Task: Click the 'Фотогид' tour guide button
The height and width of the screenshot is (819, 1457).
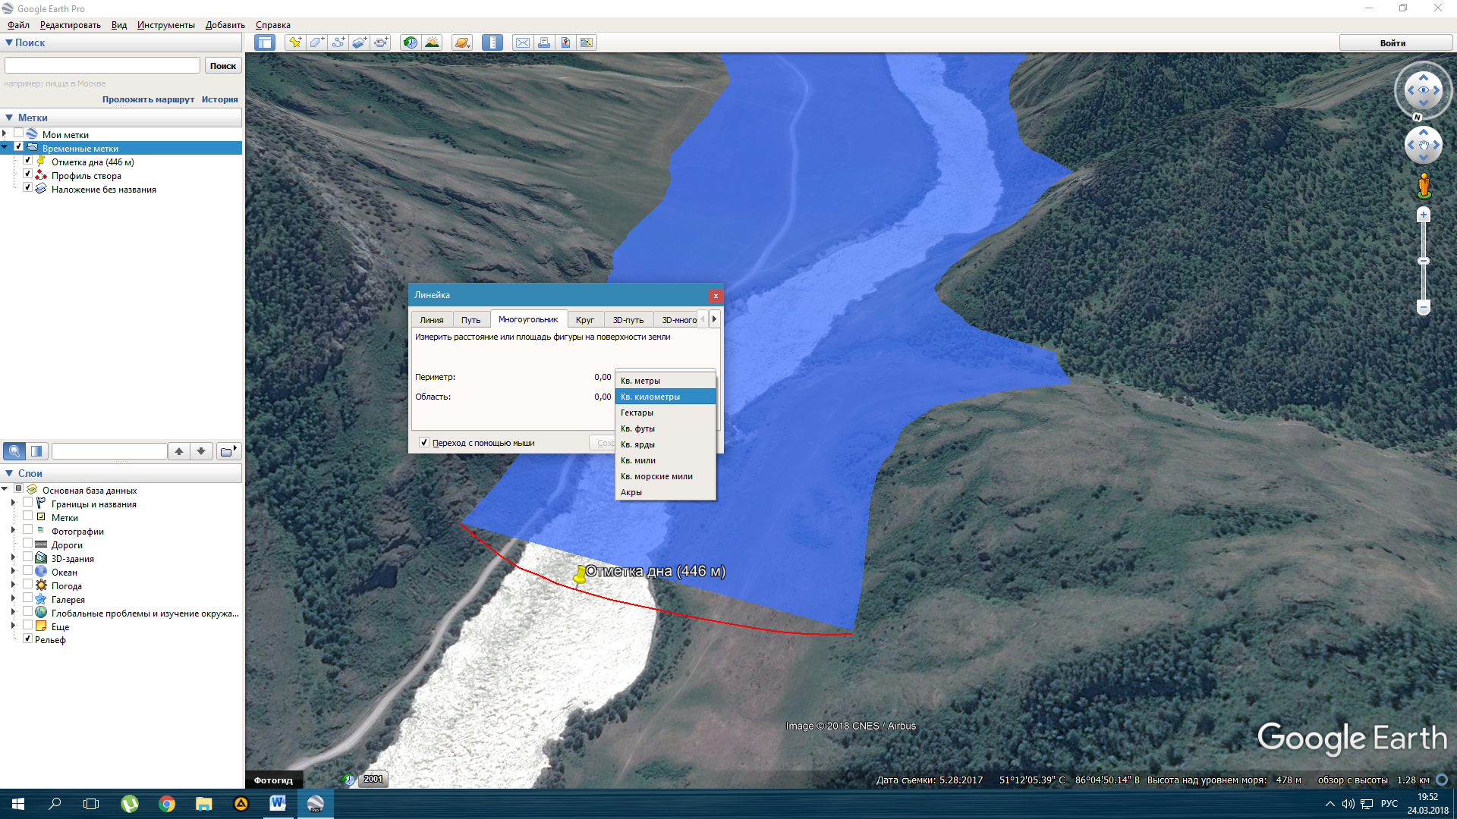Action: point(273,780)
